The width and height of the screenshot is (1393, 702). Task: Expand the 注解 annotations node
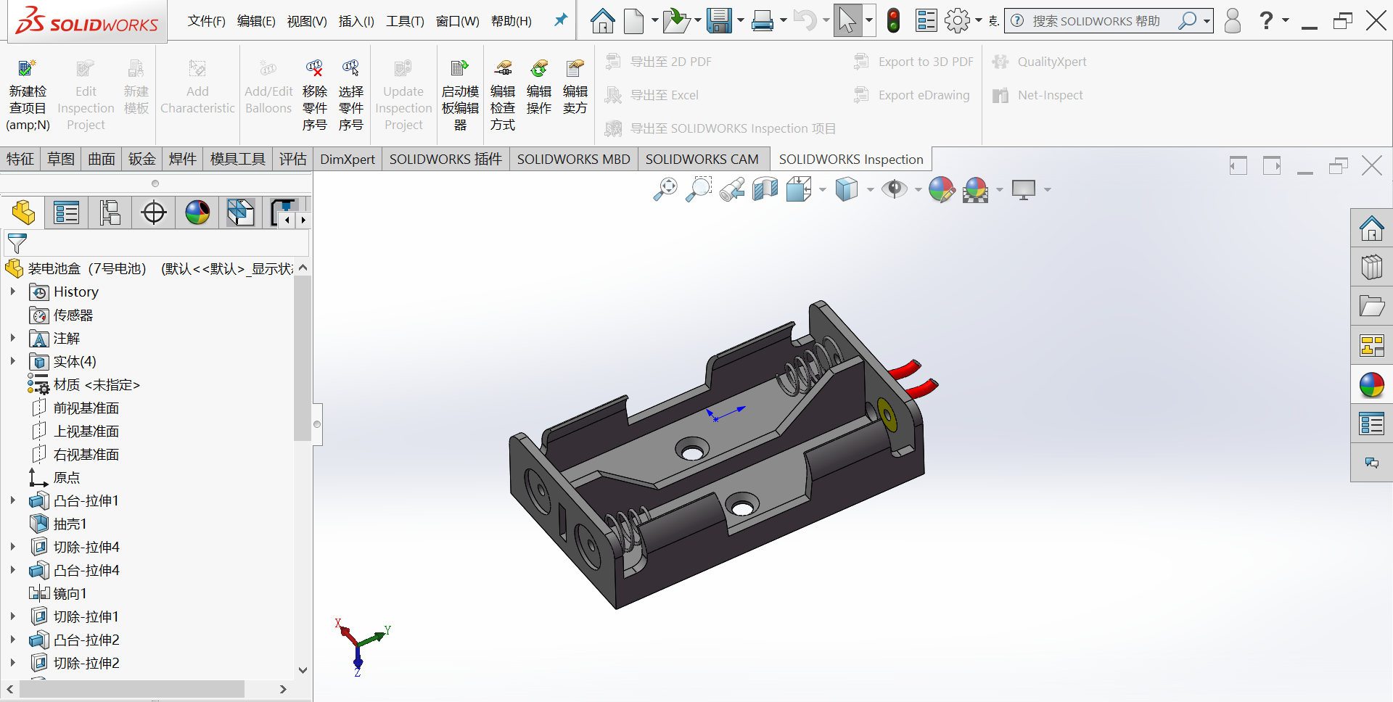pyautogui.click(x=12, y=338)
